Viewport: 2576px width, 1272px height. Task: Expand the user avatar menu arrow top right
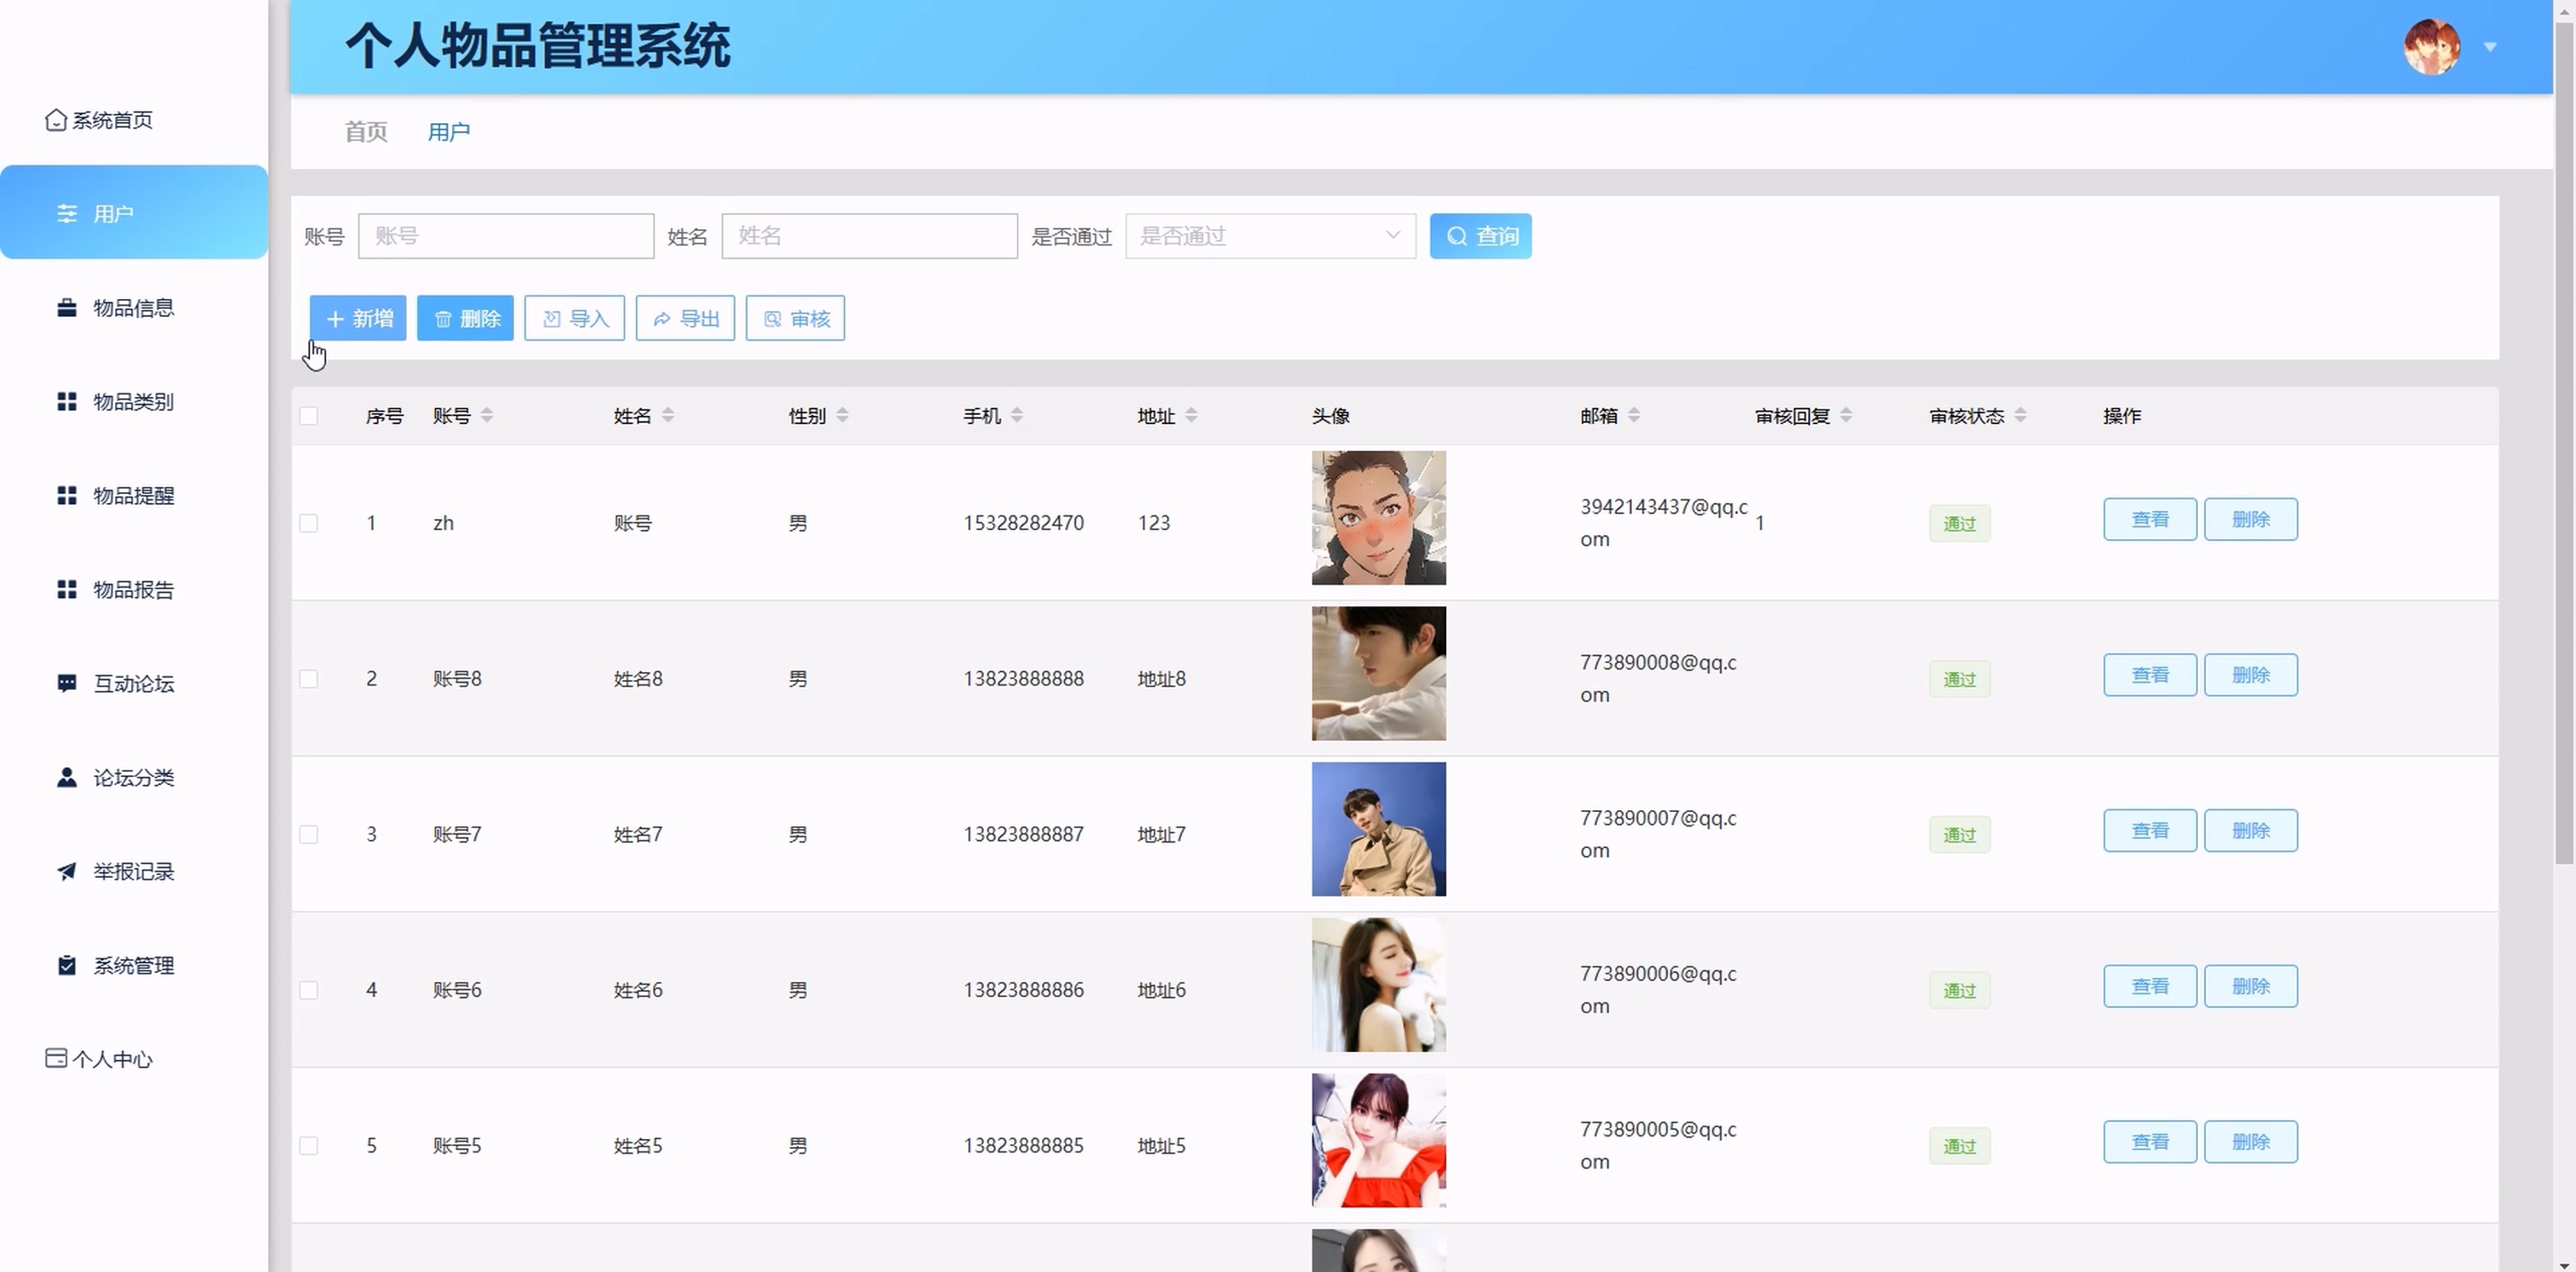coord(2490,47)
